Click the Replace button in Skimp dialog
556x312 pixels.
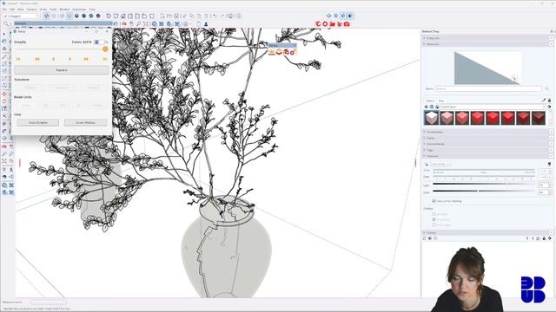62,70
